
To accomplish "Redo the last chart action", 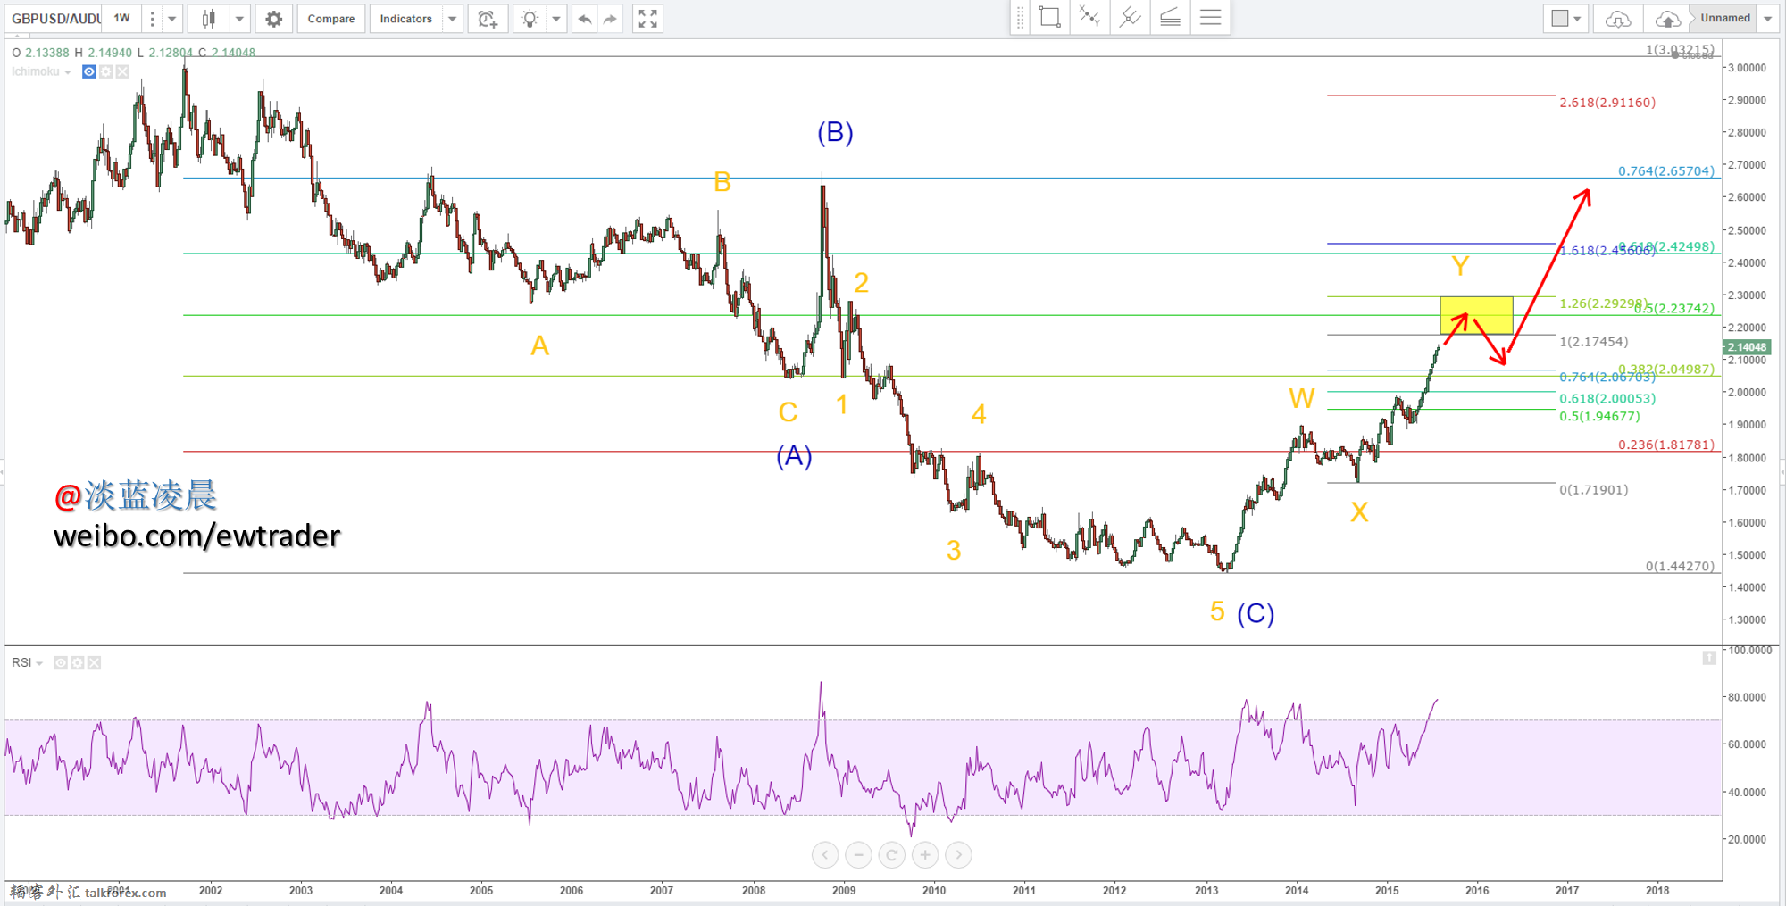I will [x=610, y=19].
